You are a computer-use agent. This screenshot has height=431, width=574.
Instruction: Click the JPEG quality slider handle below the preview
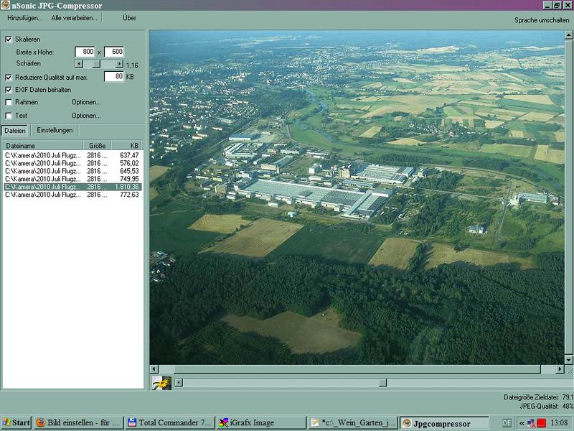[382, 383]
